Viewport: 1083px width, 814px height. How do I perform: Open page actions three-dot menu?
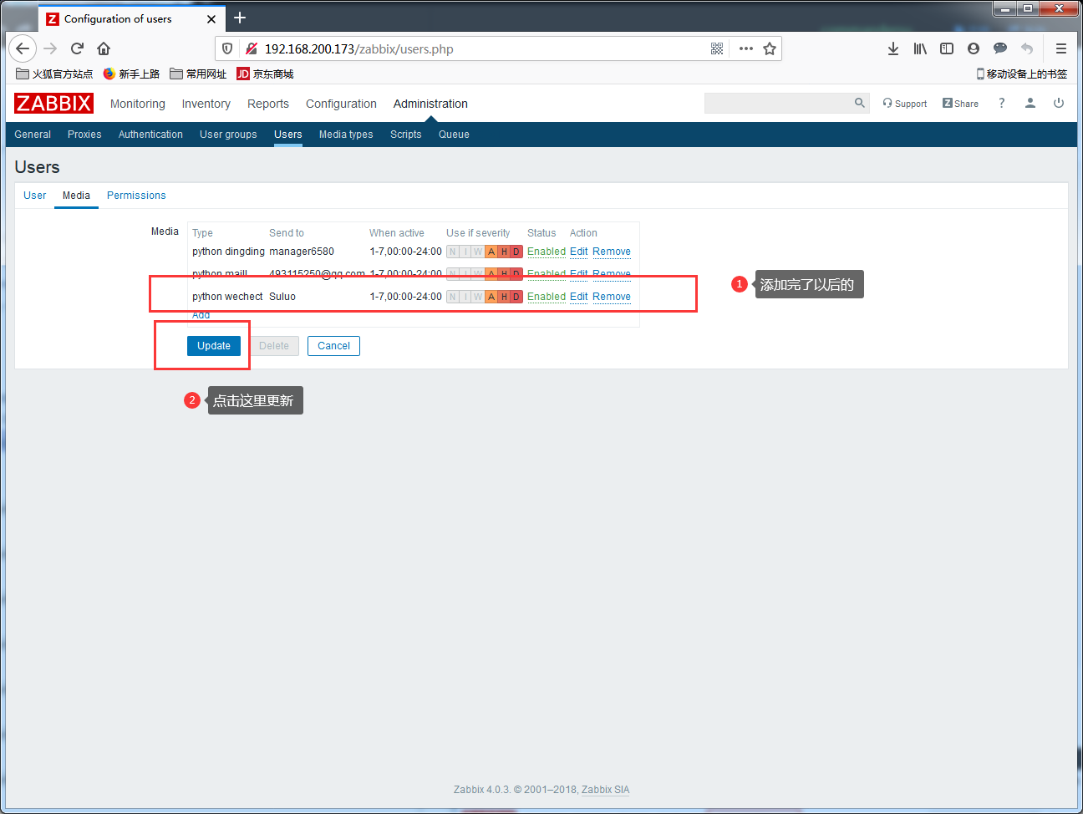[746, 48]
